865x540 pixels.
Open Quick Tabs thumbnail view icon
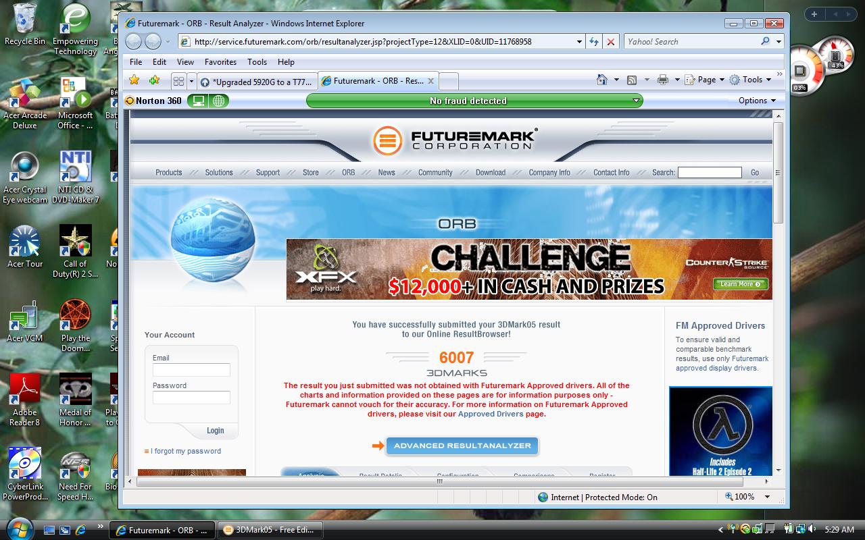178,81
